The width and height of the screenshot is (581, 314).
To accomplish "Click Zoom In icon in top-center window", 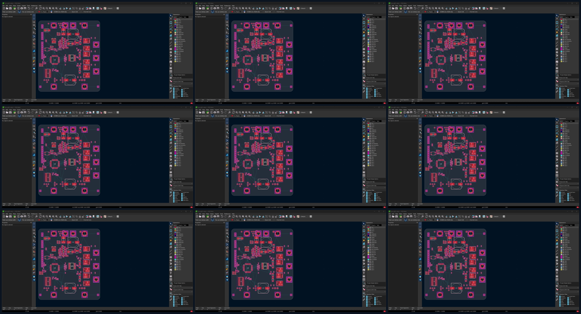I will (237, 8).
